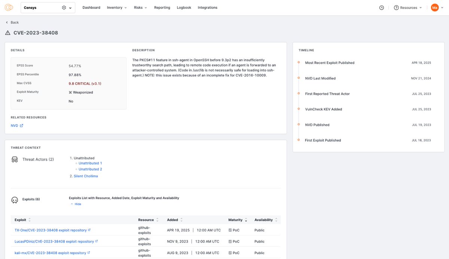449x259 pixels.
Task: Click the Silent Chollima threat actor link
Action: 86,176
